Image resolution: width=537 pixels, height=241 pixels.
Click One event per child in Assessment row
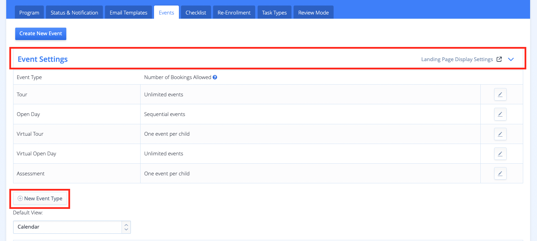pos(167,174)
